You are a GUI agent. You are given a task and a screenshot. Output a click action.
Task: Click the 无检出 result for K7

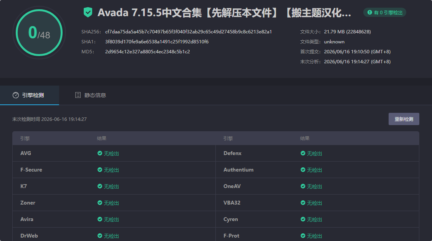111,187
